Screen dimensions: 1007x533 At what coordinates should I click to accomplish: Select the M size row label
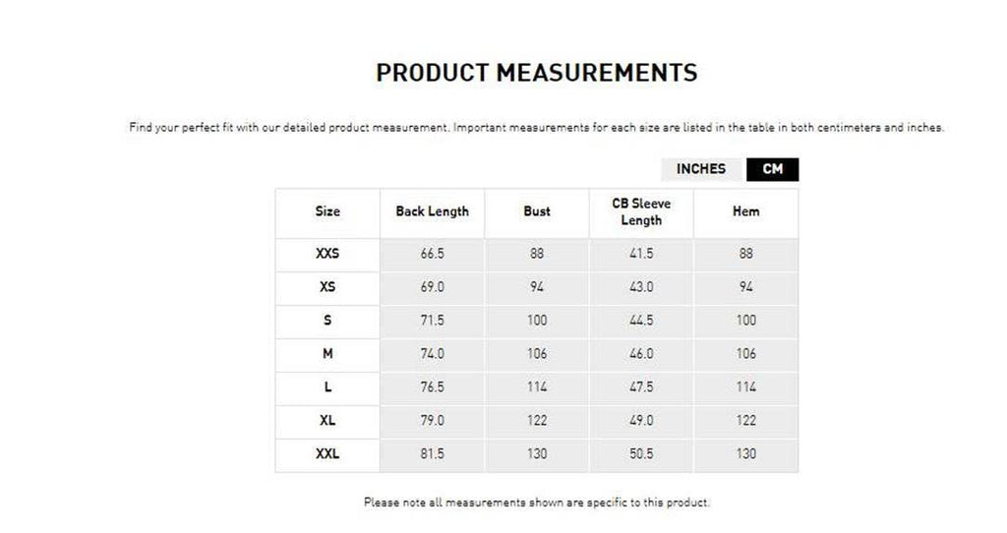point(327,354)
